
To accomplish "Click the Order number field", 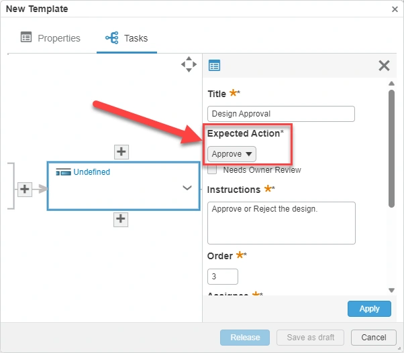I will pos(223,277).
